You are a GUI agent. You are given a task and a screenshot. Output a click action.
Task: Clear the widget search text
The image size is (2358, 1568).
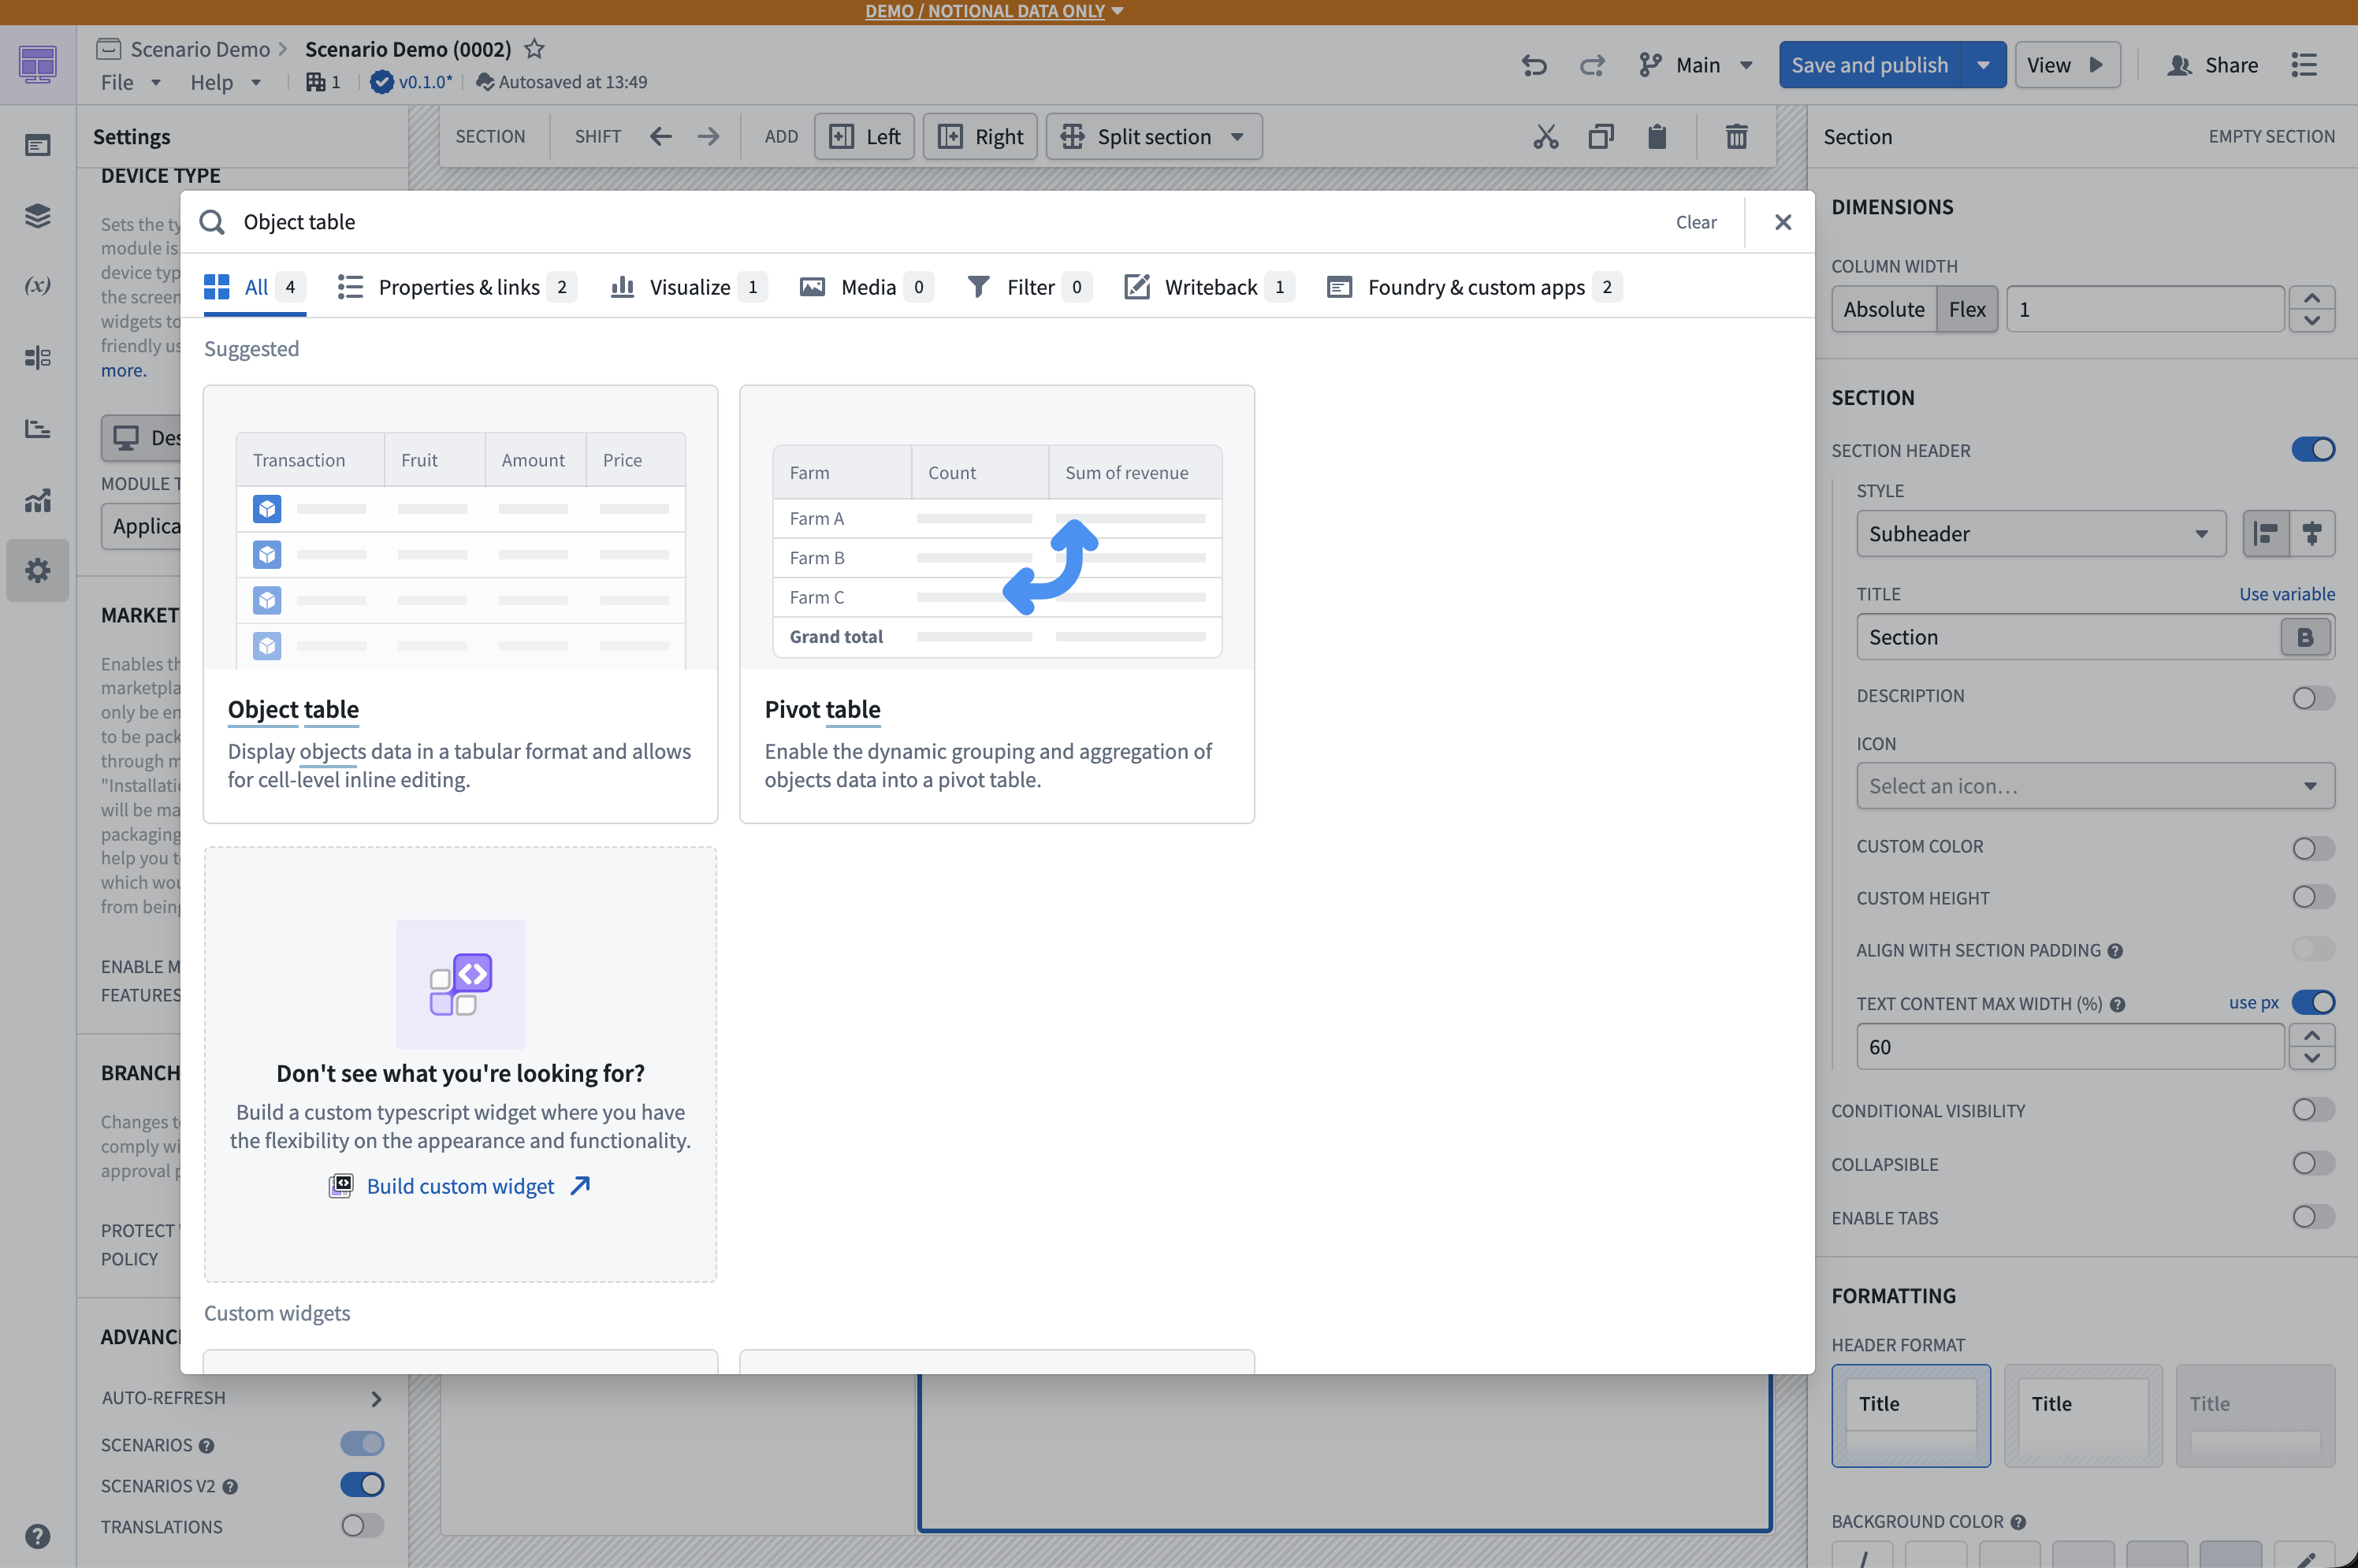click(x=1696, y=222)
